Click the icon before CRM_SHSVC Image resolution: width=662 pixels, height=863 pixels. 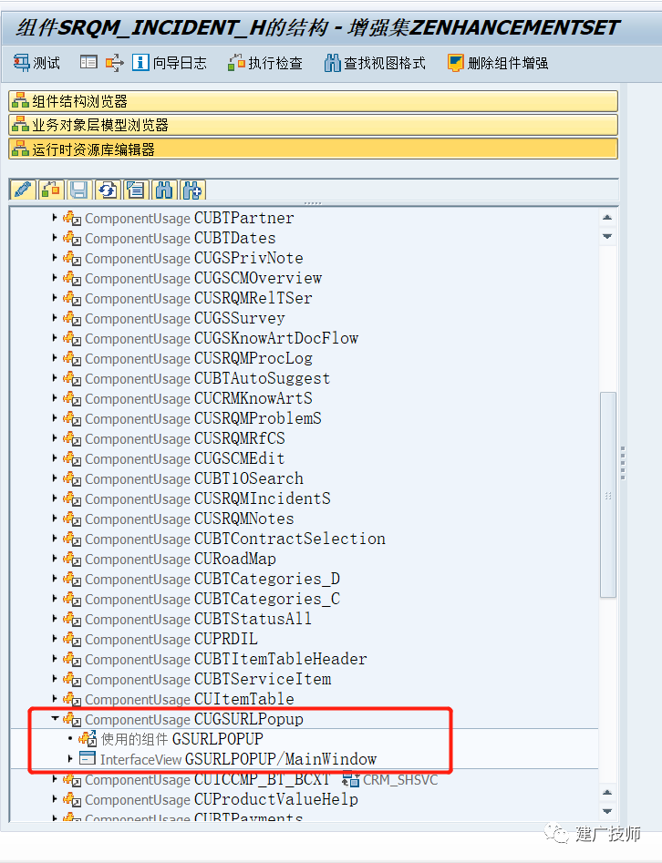point(351,779)
